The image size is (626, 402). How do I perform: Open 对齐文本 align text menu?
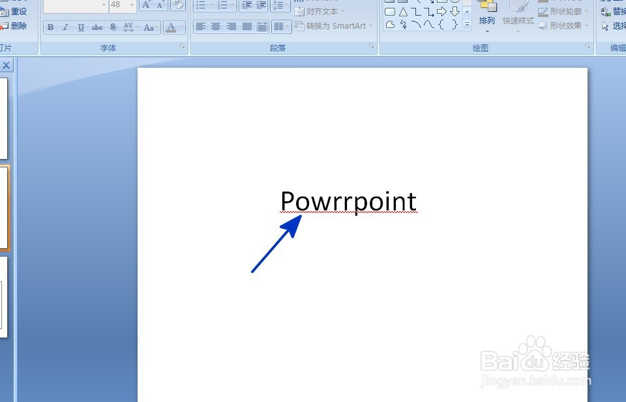[x=320, y=12]
